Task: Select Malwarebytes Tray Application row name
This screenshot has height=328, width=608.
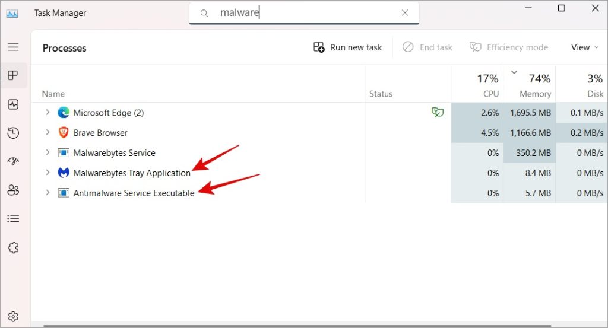Action: 132,173
